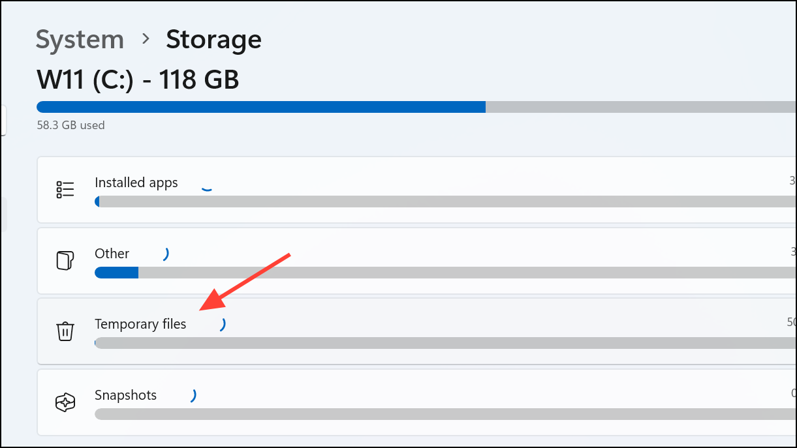Open Temporary files storage category
This screenshot has height=448, width=797.
[417, 331]
